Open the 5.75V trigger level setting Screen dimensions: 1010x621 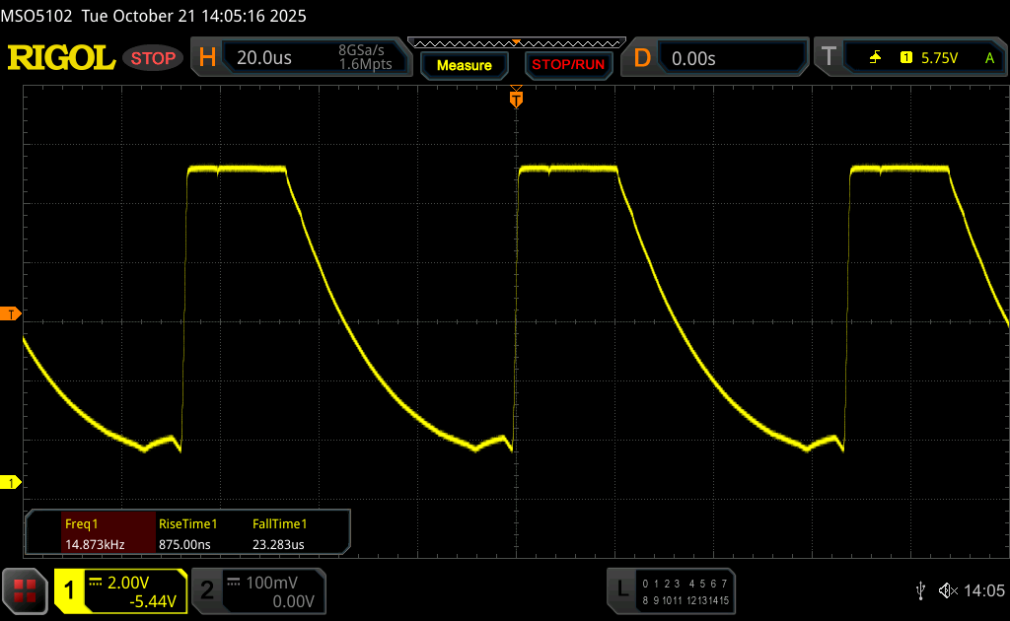coord(939,58)
